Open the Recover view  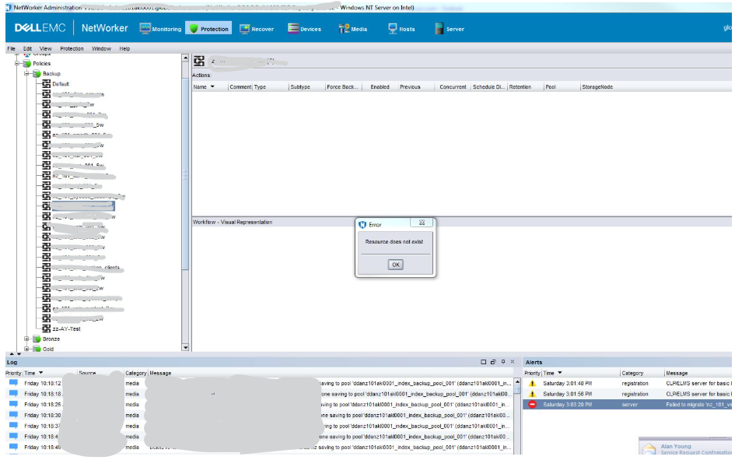point(257,29)
